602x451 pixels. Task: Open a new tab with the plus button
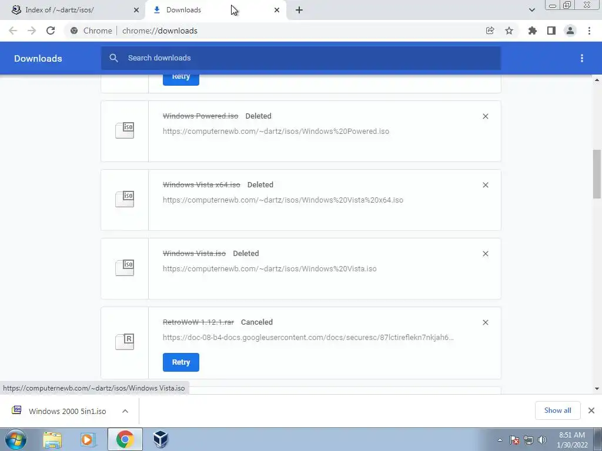(299, 10)
